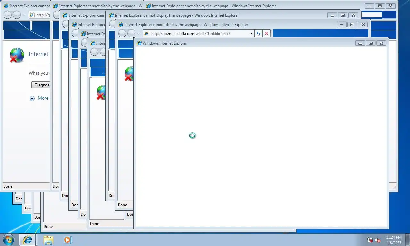
Task: Click Forward button in the go.microsoft.com window
Action: (131, 33)
